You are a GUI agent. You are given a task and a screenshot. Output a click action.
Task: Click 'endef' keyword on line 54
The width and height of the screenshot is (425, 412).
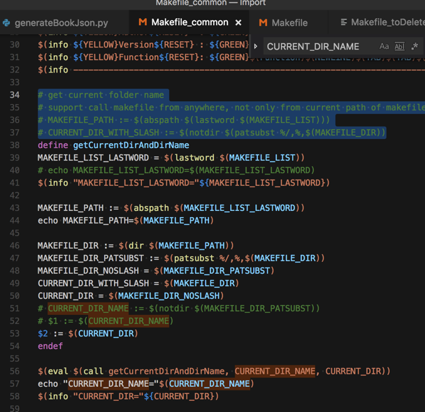pyautogui.click(x=50, y=346)
